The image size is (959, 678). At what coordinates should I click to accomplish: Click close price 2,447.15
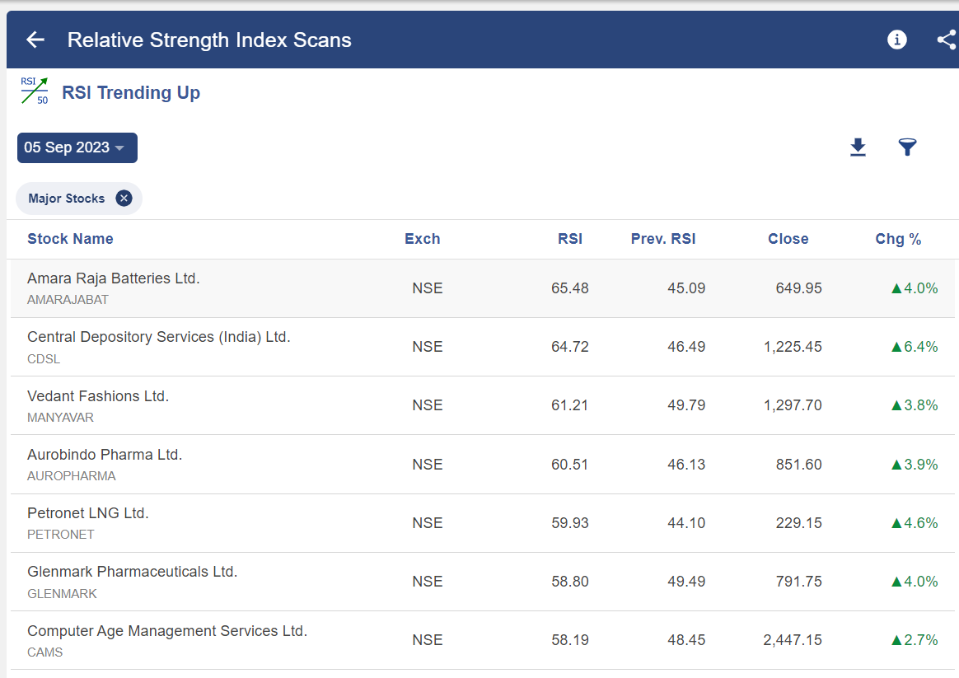coord(793,640)
